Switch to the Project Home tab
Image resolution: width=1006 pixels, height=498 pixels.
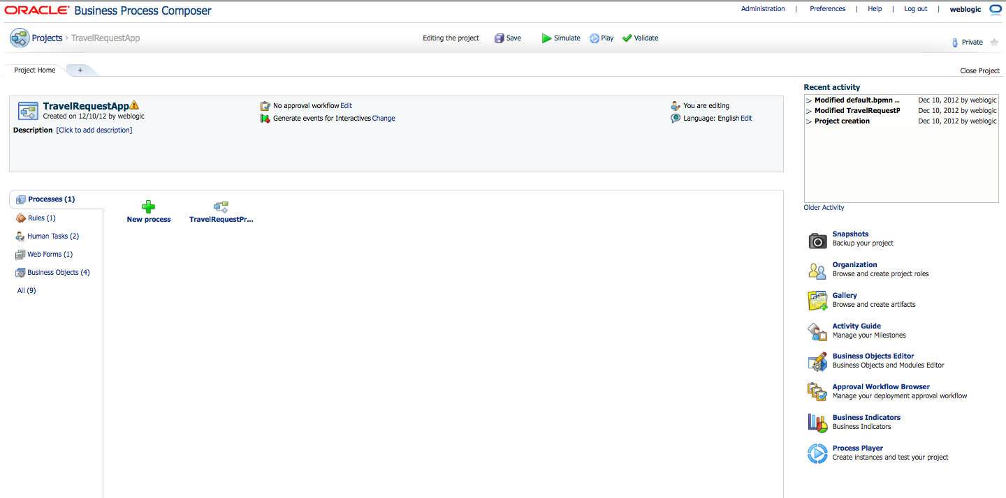click(x=35, y=70)
